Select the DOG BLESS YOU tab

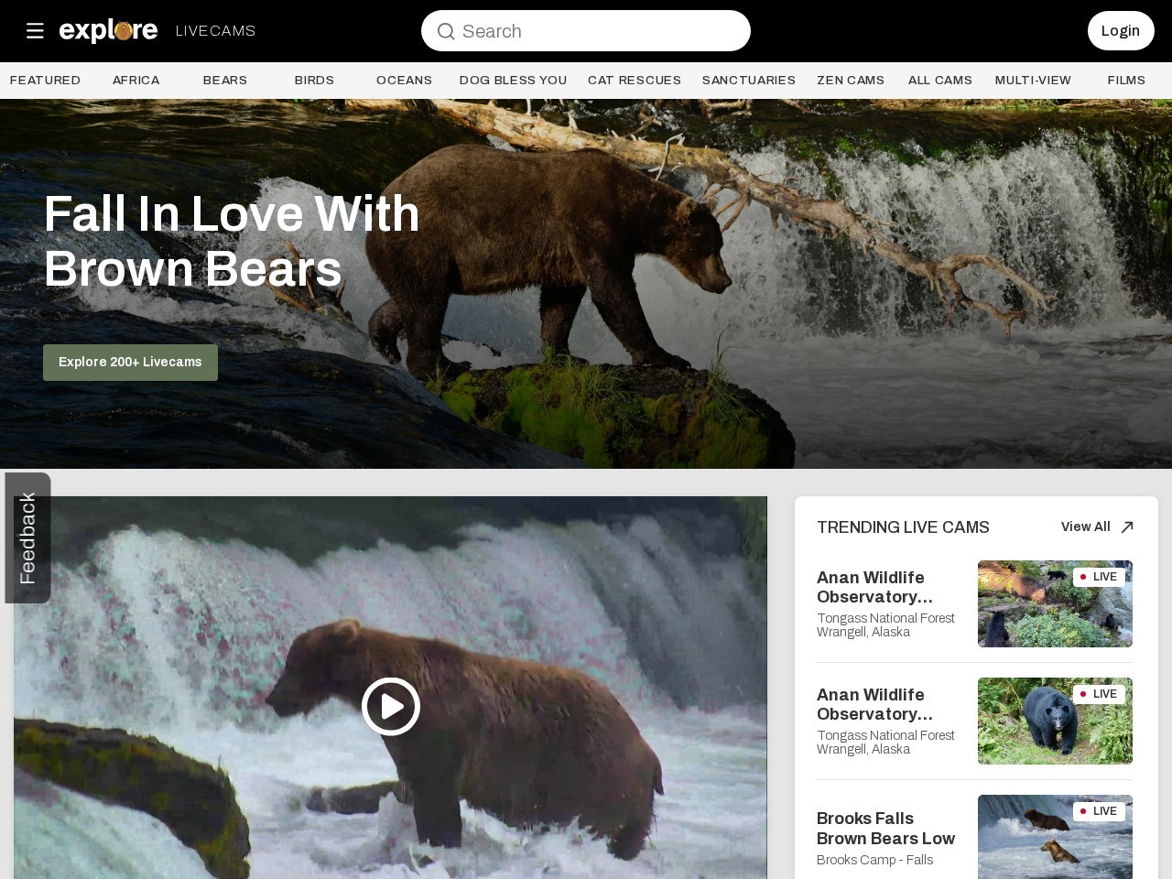(x=513, y=81)
